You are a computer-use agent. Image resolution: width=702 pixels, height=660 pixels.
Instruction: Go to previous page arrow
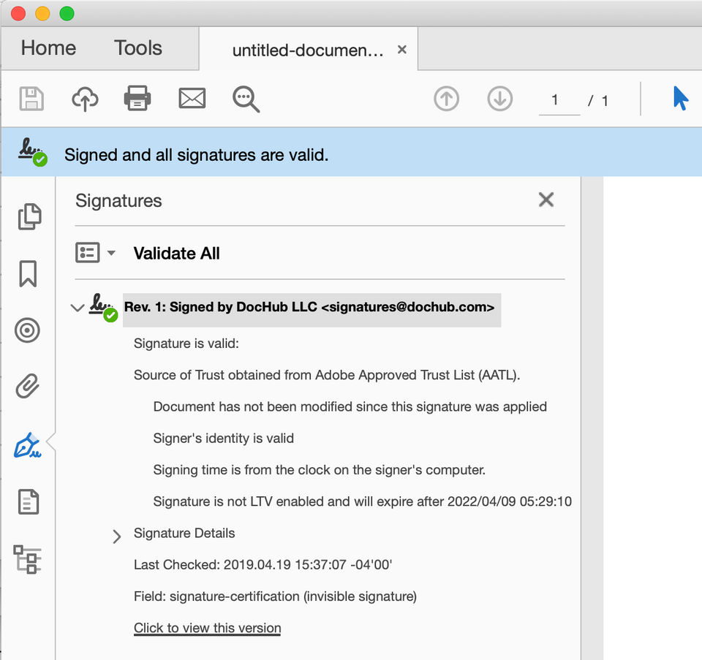click(x=446, y=99)
